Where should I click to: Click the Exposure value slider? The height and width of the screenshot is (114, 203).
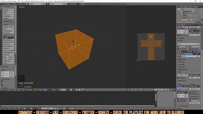point(183,75)
